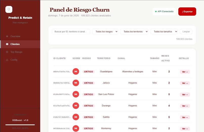Click CRÍTICO badge in Guadalajara row

(x=89, y=72)
